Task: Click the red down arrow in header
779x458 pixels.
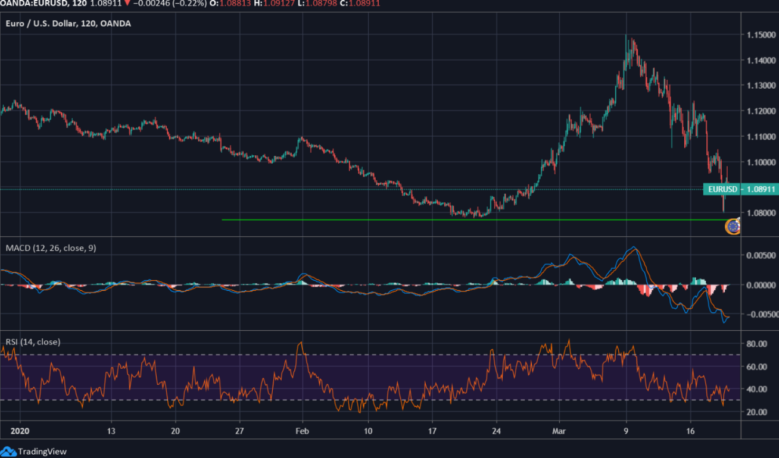Action: tap(127, 4)
